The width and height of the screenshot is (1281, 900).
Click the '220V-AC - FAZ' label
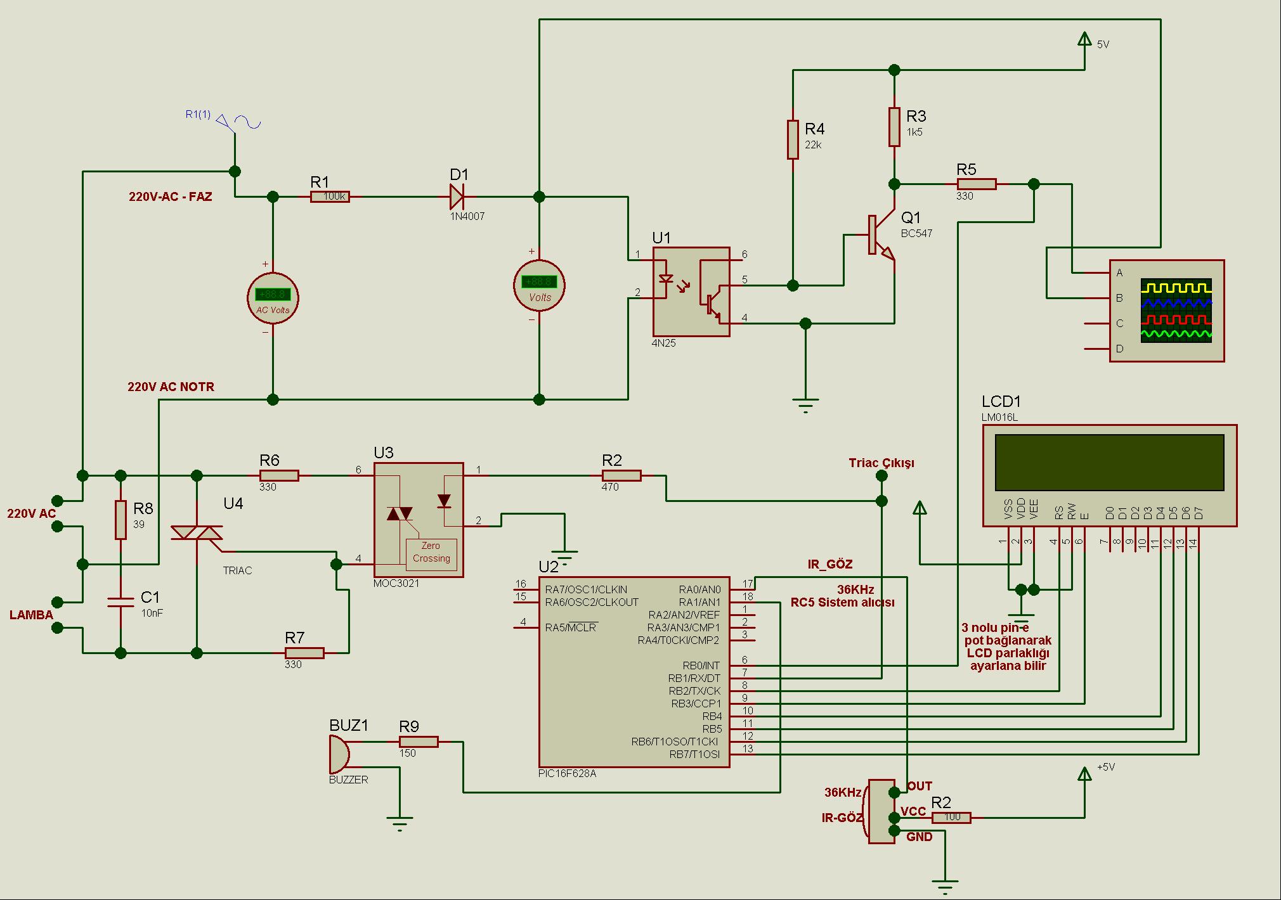171,196
